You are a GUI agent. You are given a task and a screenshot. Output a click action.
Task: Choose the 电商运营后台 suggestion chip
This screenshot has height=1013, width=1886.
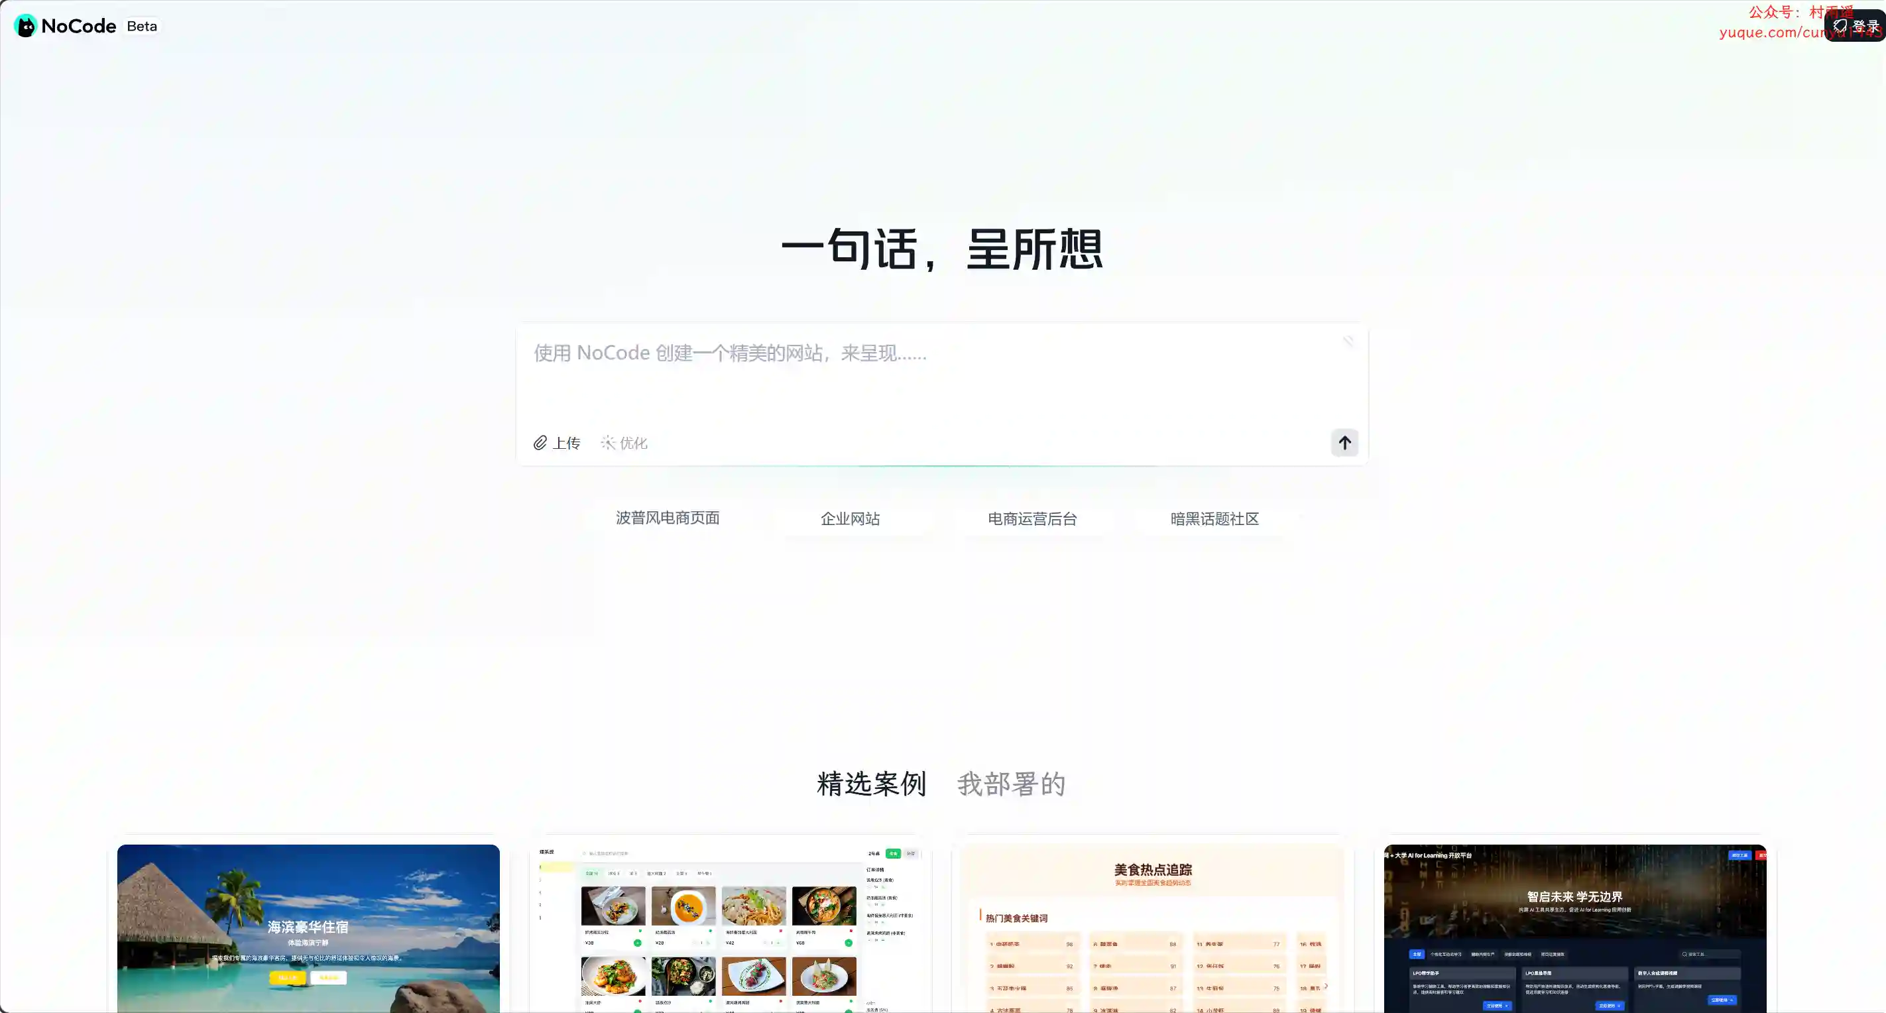coord(1032,519)
